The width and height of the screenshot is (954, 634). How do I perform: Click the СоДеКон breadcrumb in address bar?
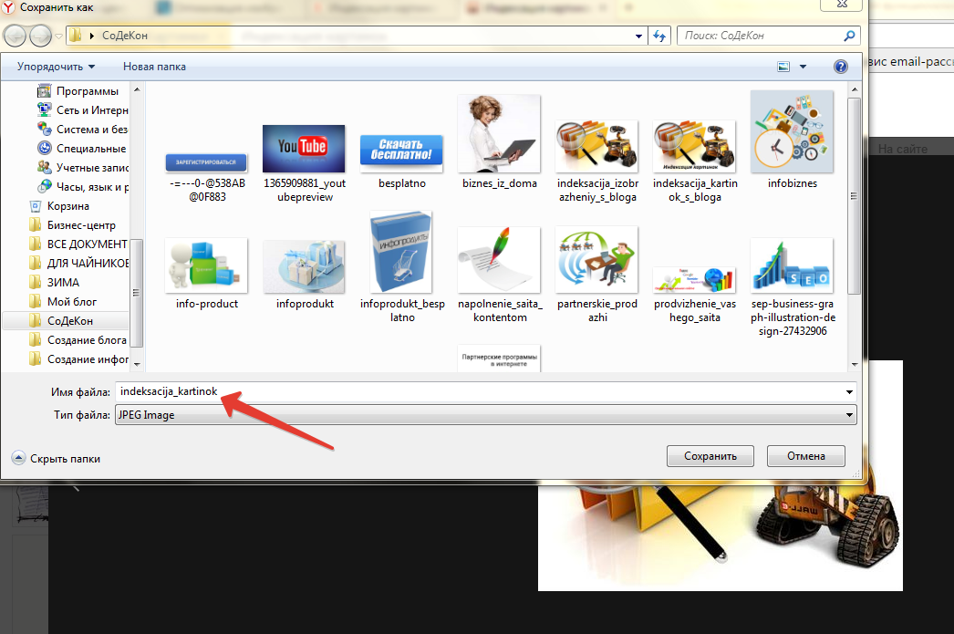tap(125, 36)
